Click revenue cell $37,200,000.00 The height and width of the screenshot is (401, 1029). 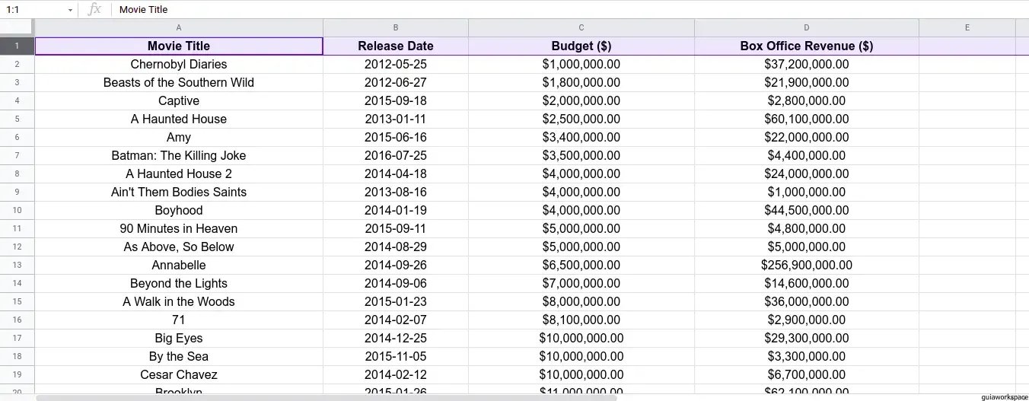click(x=807, y=64)
